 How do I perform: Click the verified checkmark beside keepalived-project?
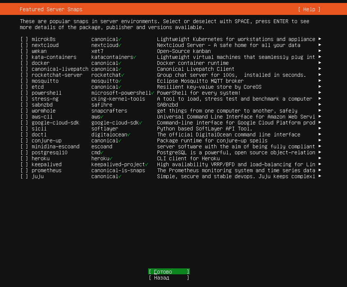147,165
